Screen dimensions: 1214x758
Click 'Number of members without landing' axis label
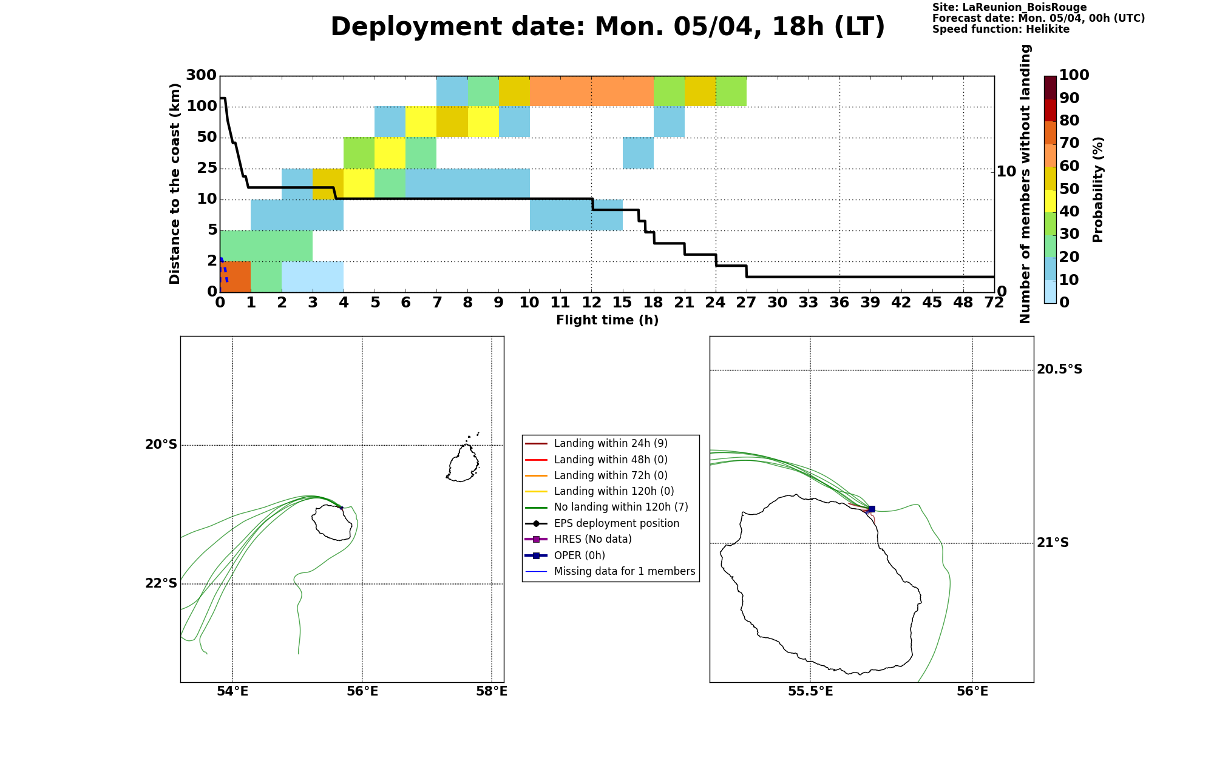click(1025, 184)
